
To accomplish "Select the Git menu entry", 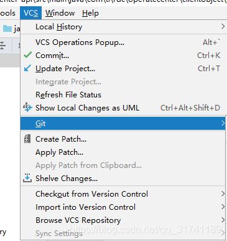I will coord(123,123).
